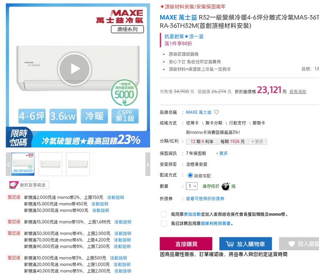Expand 更多 next to 7年保固期
Viewport: 319px width, 276px height.
point(222,153)
